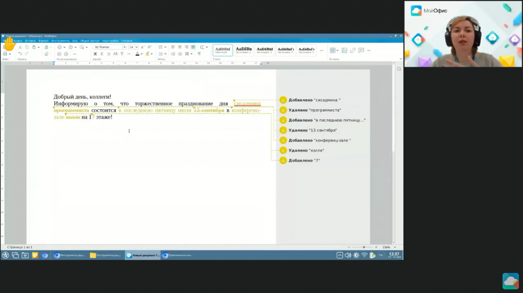Expand the Print options arrow

[10, 54]
